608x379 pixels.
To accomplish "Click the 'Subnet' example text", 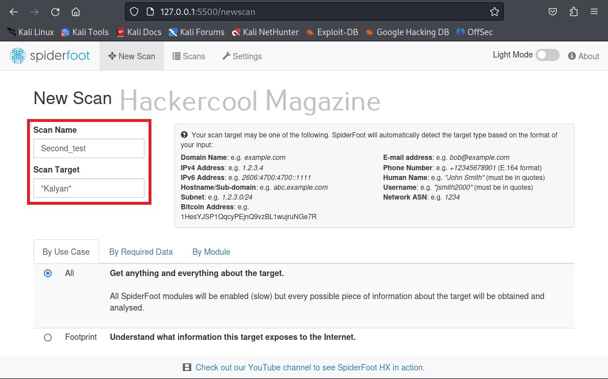I will (x=216, y=197).
